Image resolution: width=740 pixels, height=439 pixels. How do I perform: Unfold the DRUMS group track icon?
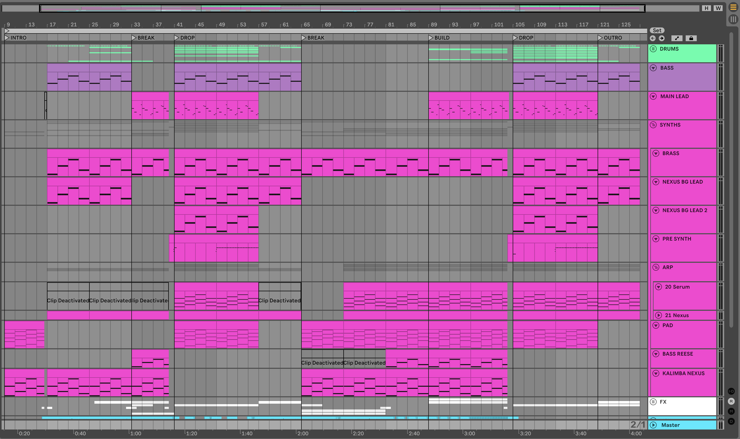pyautogui.click(x=653, y=49)
